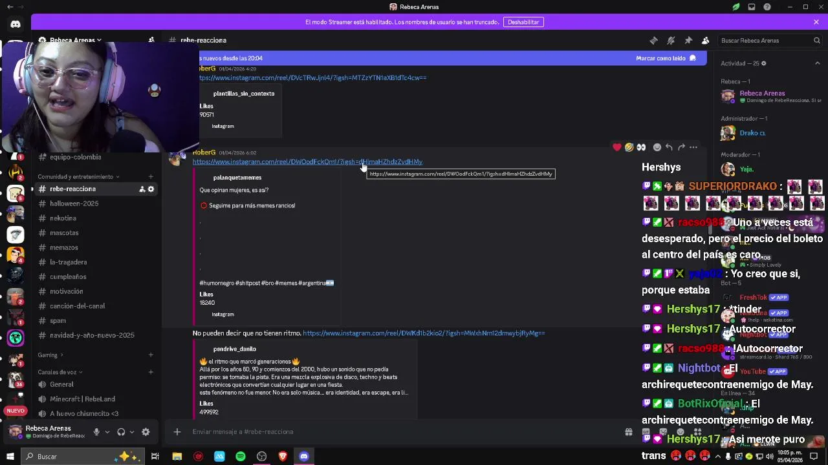The width and height of the screenshot is (828, 465).
Task: Click the green leaf icon in title bar
Action: [736, 7]
